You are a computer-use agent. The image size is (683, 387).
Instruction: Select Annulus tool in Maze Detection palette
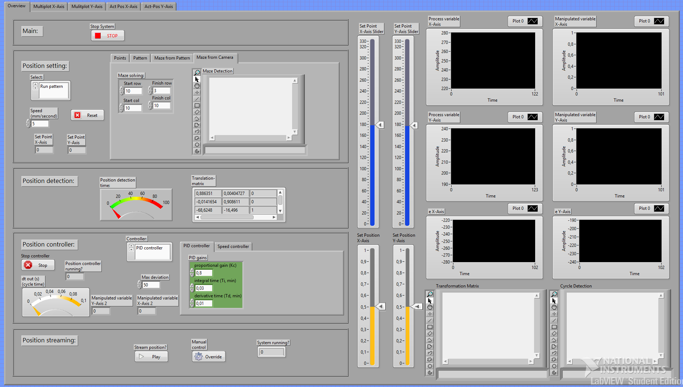pos(197,151)
